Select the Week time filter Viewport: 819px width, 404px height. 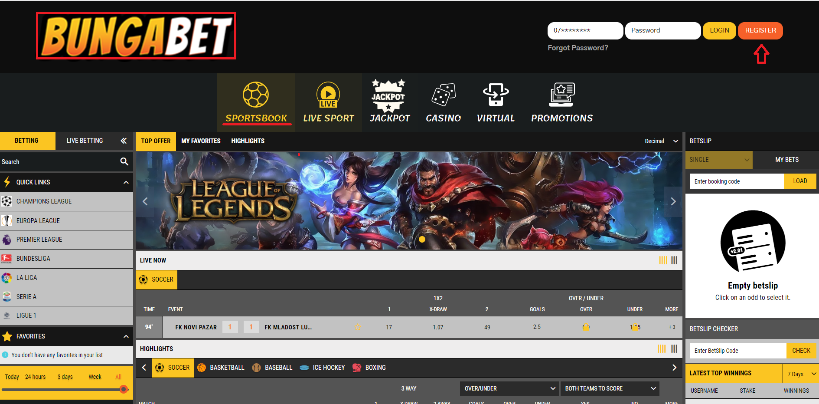[x=95, y=377]
